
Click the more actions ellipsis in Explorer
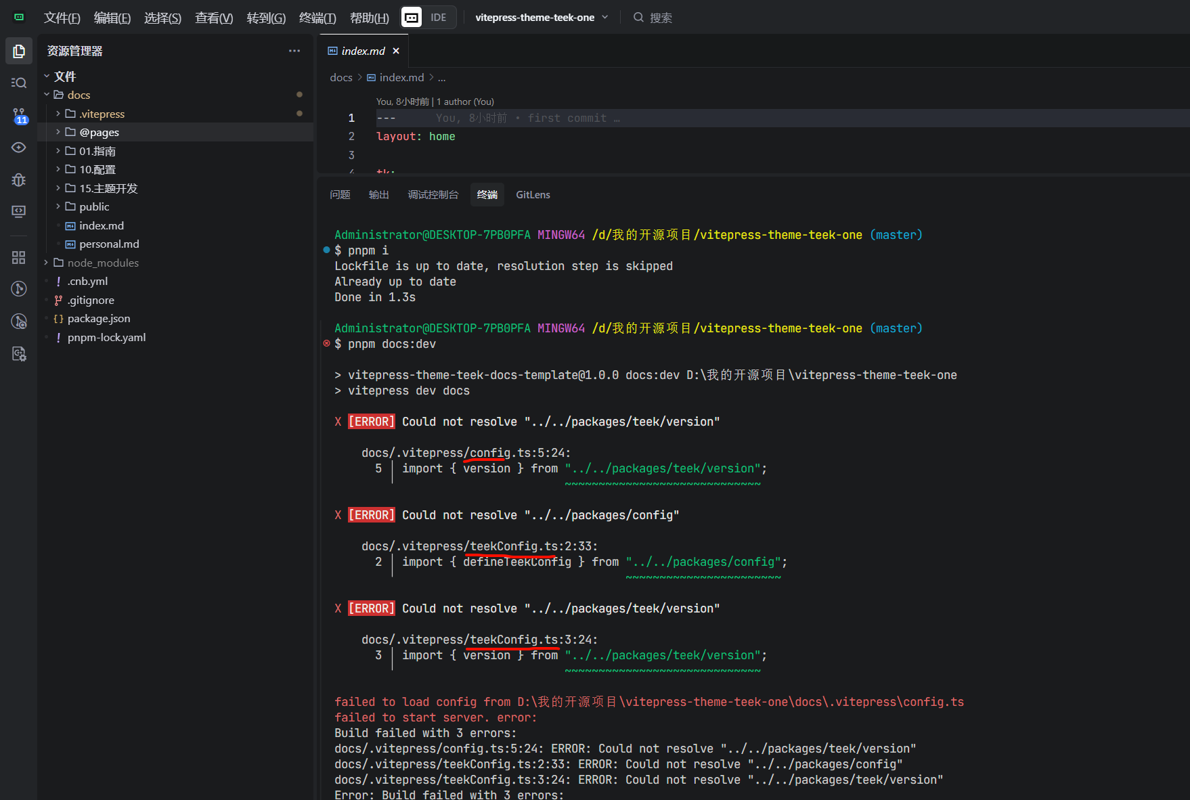tap(294, 51)
